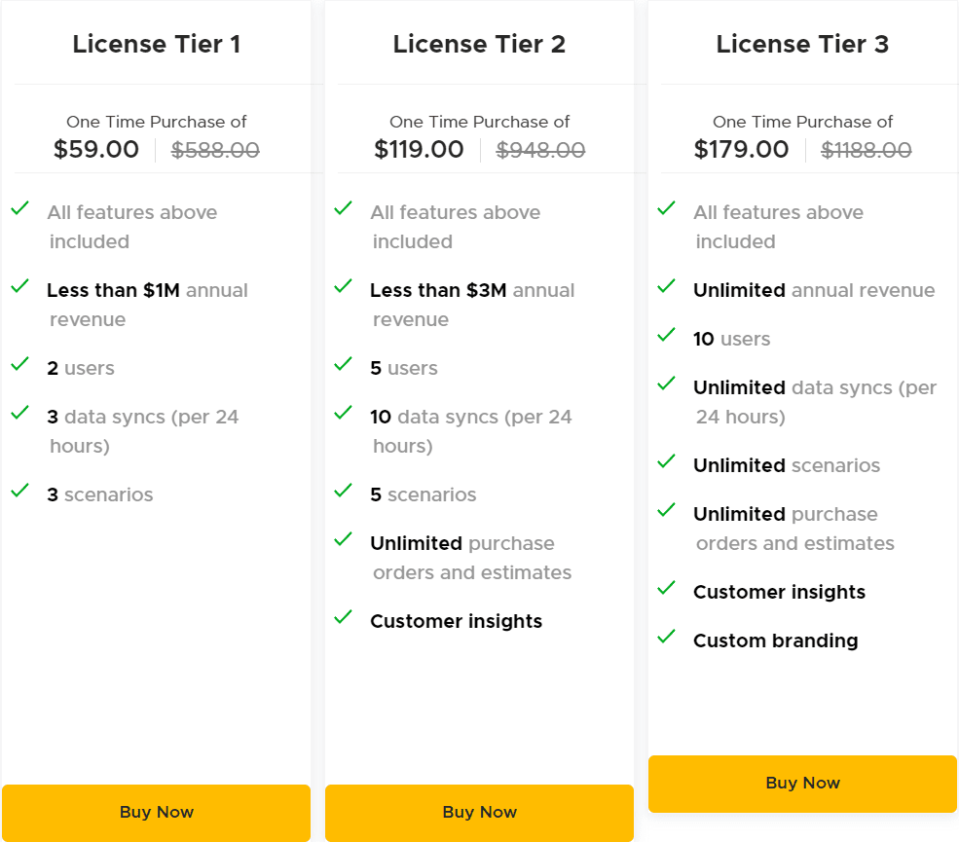959x842 pixels.
Task: Click the $179.00 price
Action: [741, 150]
